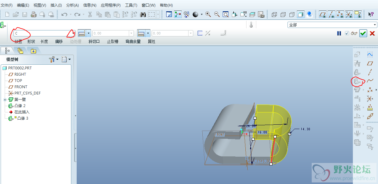This screenshot has width=378, height=184.
Task: Click the Redo arrow icon
Action: (77, 14)
